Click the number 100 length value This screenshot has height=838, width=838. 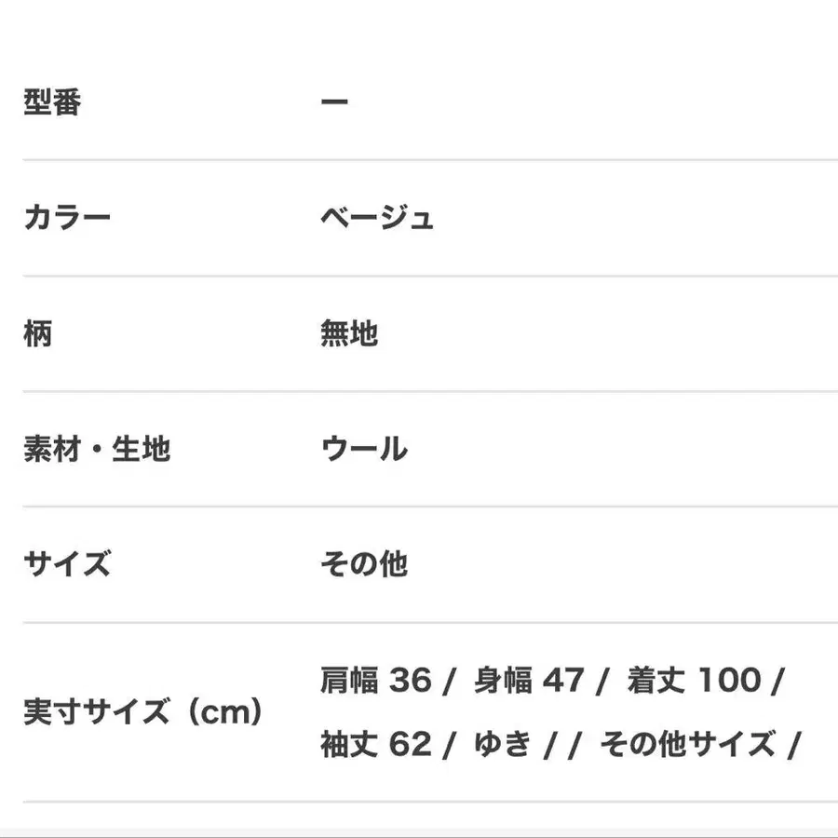pos(729,682)
